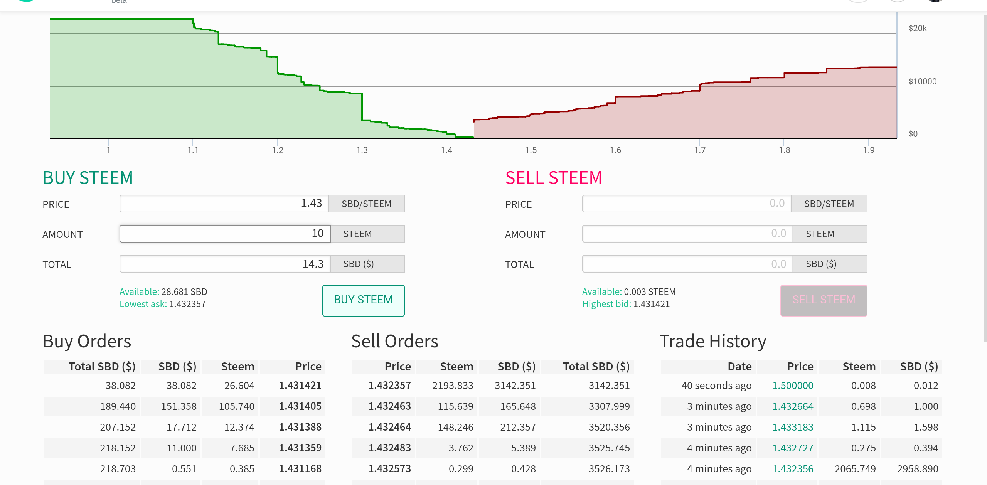The width and height of the screenshot is (987, 485).
Task: Select sell order at price 1.432464
Action: coord(493,427)
